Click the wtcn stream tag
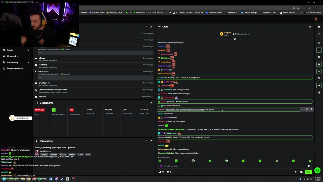 pyautogui.click(x=88, y=154)
